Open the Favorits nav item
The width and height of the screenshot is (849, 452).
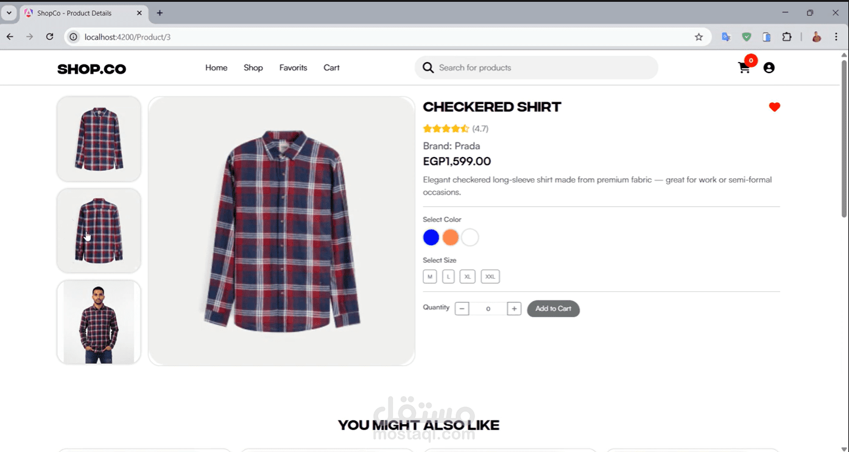[293, 68]
